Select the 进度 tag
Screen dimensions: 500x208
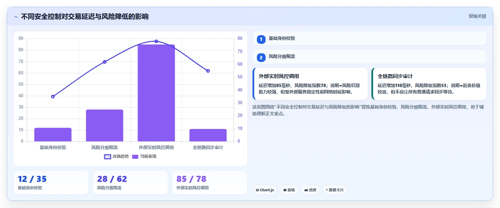[x=310, y=190]
